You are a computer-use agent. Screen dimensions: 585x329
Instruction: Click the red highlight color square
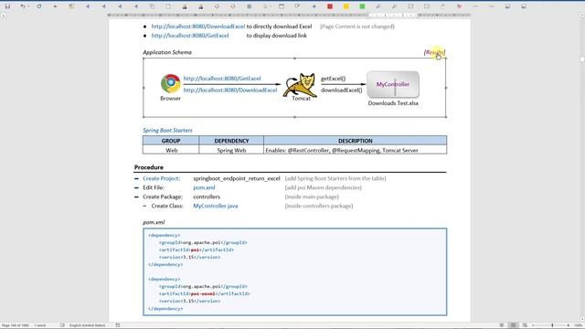(330, 6)
